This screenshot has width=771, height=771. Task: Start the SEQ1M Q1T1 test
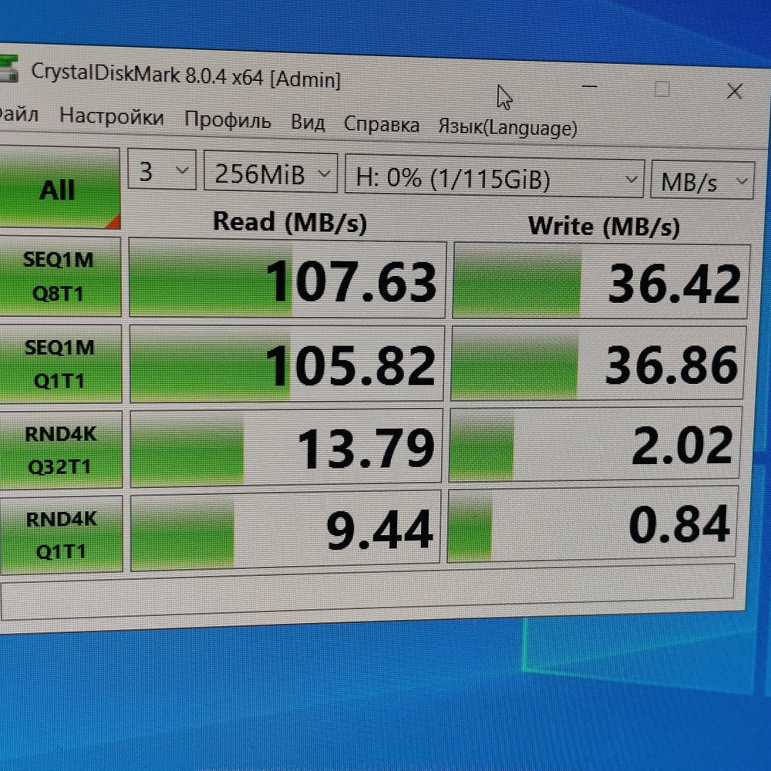(x=60, y=364)
